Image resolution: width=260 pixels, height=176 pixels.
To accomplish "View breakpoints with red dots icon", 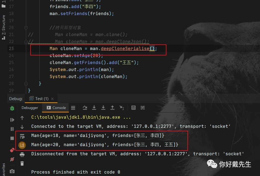I will 12,150.
